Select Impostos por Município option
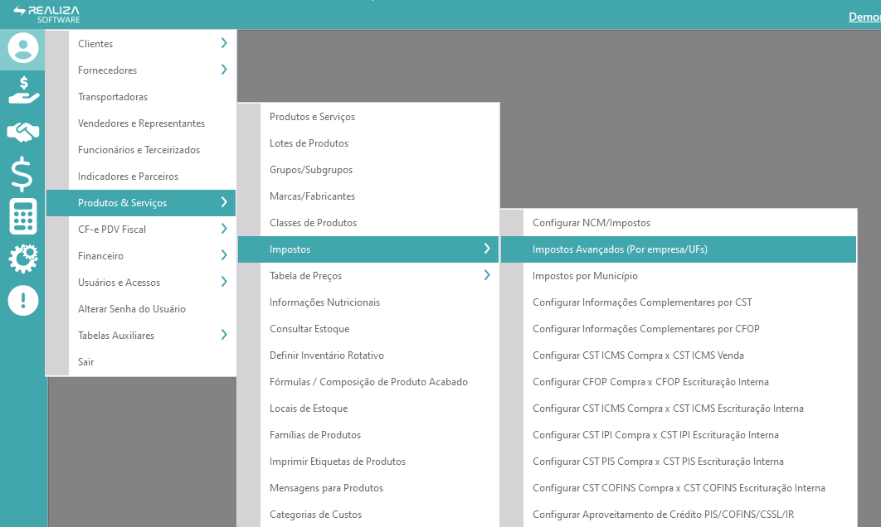The width and height of the screenshot is (881, 527). (585, 276)
